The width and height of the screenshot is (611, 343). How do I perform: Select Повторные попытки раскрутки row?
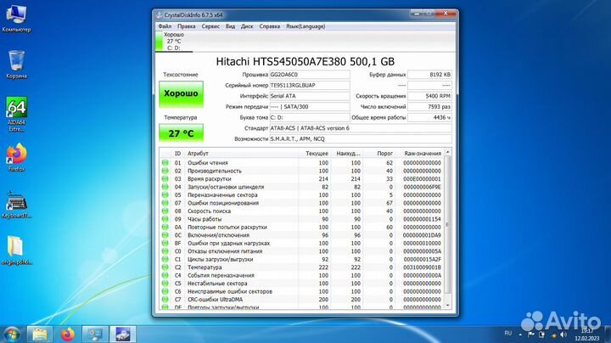click(x=301, y=228)
